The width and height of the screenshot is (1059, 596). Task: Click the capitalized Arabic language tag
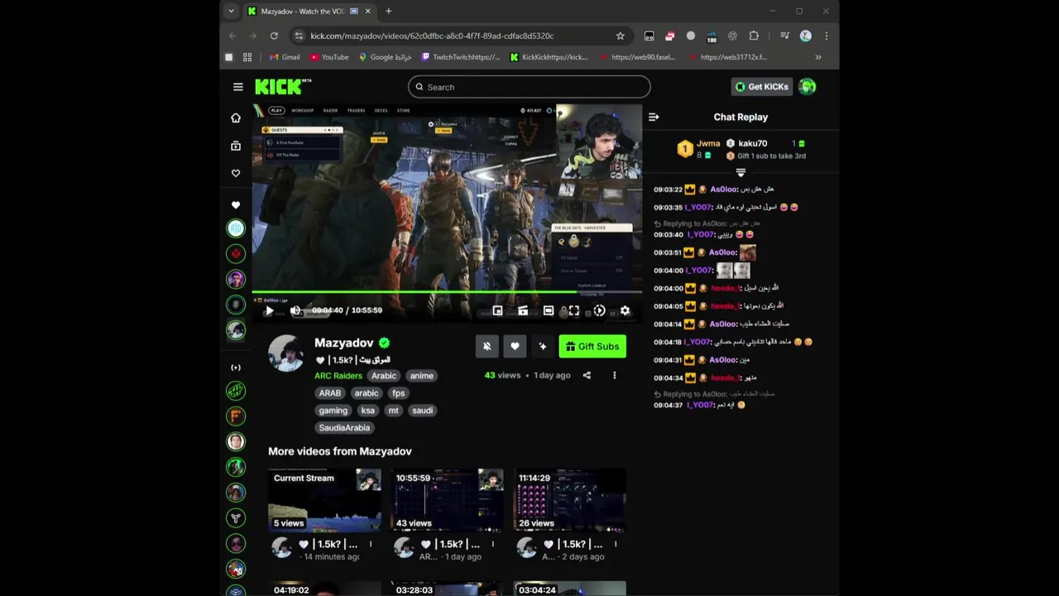(384, 376)
